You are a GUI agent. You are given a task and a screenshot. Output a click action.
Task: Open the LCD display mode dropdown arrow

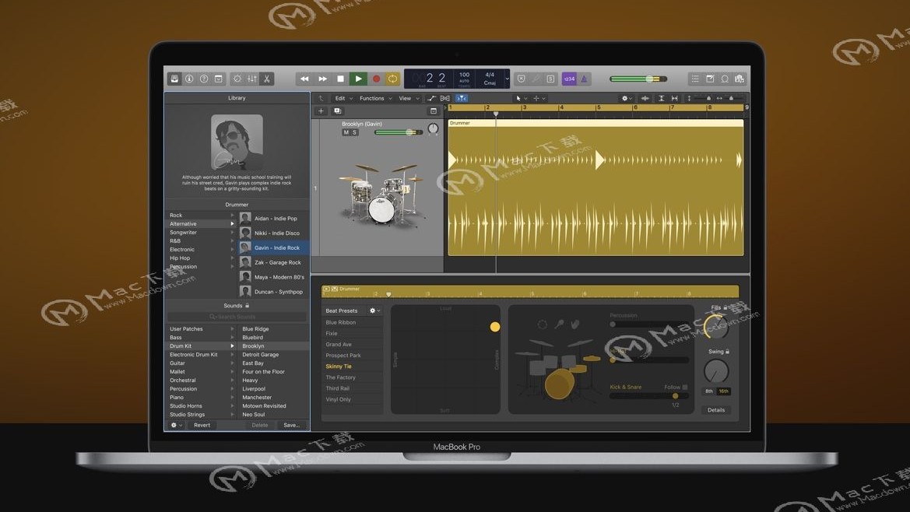[x=507, y=79]
